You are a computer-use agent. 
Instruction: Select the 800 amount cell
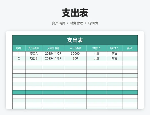[x=75, y=58]
